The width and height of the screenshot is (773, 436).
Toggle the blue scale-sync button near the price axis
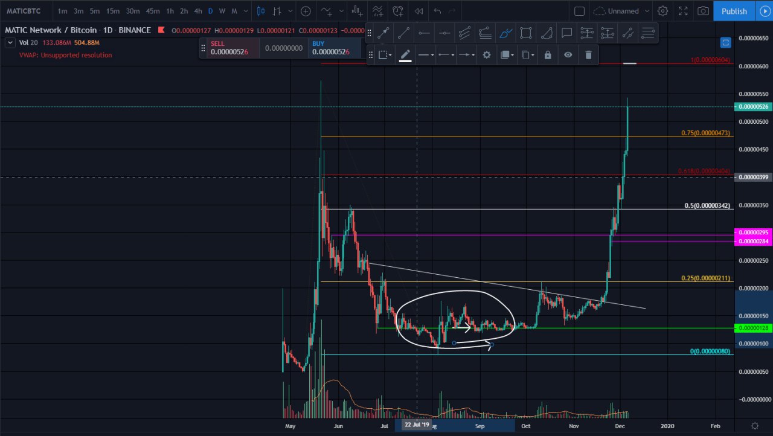[x=725, y=42]
